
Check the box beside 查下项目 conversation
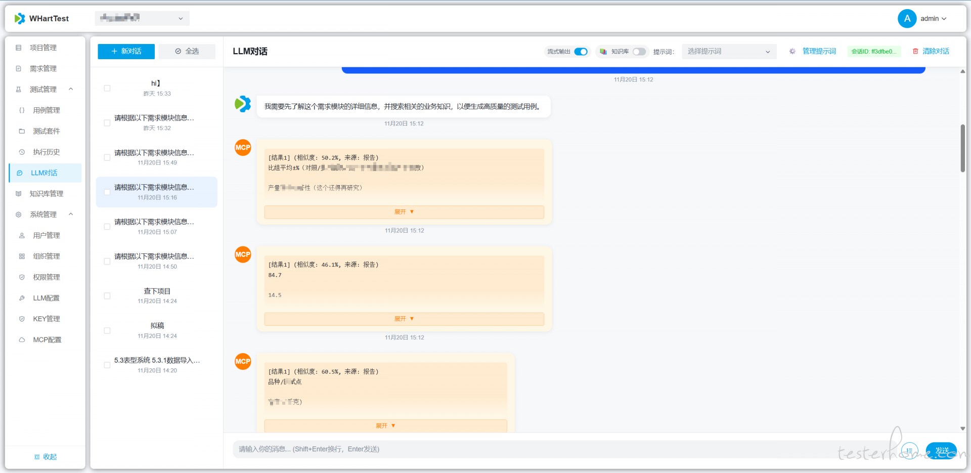pos(107,296)
